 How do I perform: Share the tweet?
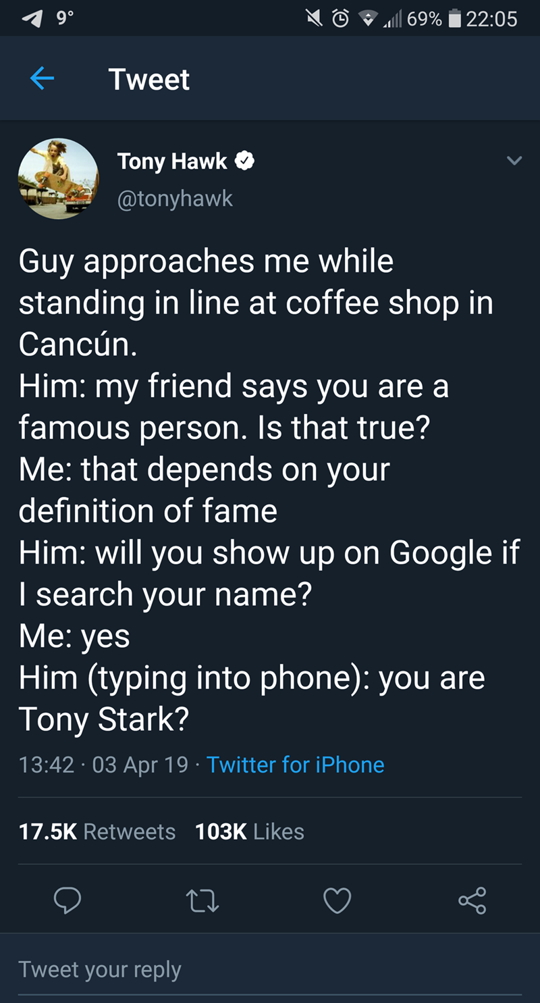point(471,900)
